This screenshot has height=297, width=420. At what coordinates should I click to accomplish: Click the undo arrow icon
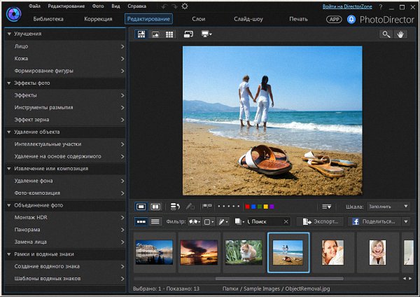(164, 6)
